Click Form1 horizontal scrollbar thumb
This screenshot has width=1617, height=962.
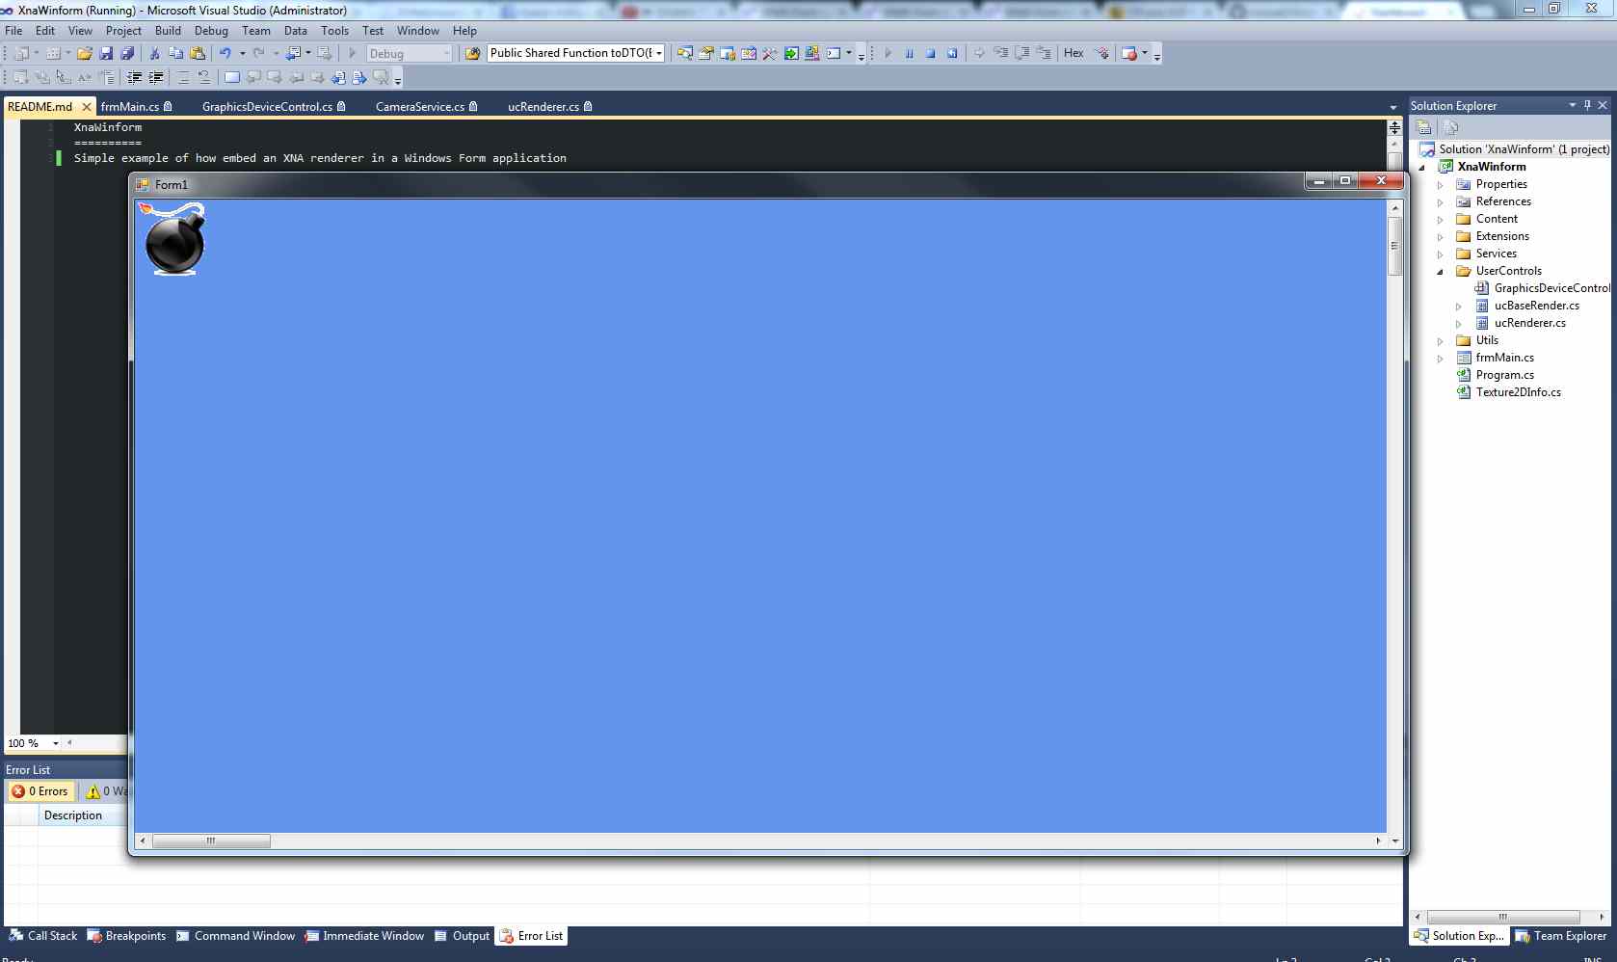[x=211, y=841]
